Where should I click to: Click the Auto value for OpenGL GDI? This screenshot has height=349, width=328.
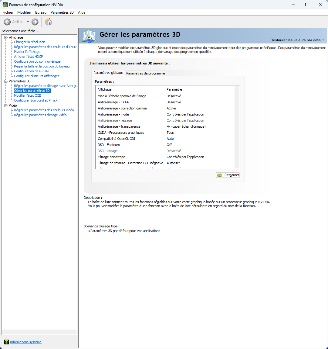tap(170, 139)
